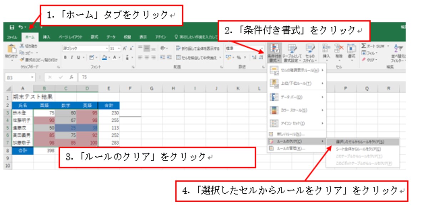Click increase indent icon
428x210 pixels.
coord(169,57)
